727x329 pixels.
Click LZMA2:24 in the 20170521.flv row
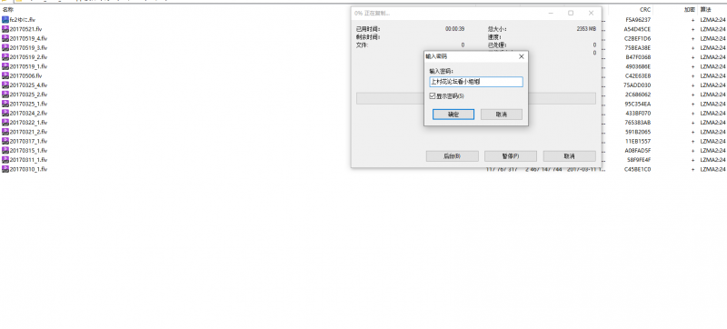tap(712, 29)
